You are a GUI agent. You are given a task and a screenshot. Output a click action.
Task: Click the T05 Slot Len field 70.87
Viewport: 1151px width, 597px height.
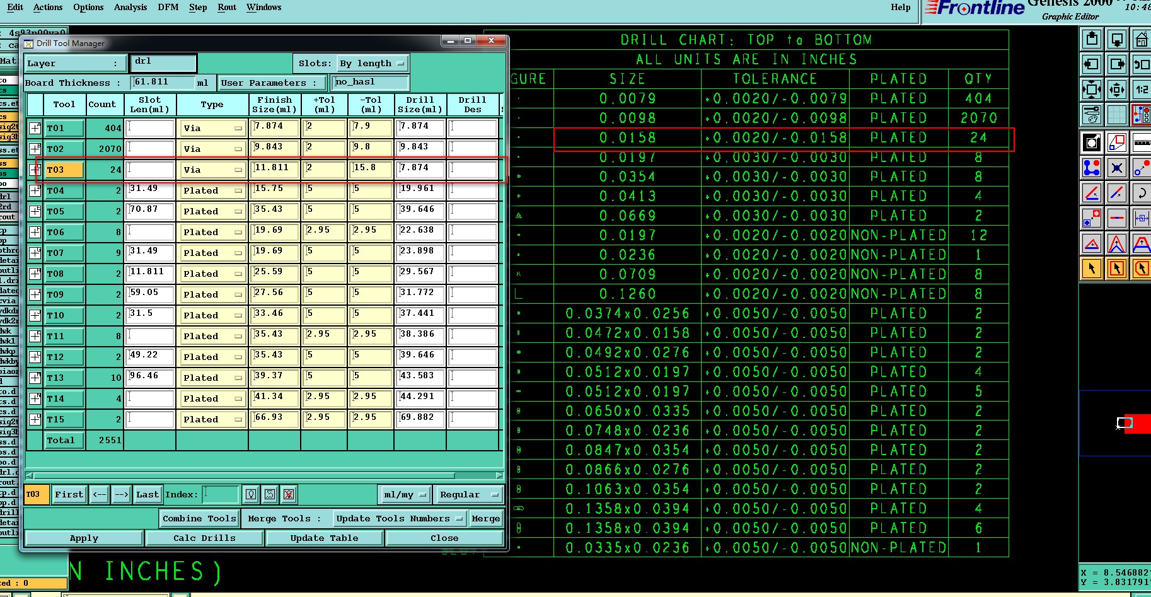pos(150,211)
